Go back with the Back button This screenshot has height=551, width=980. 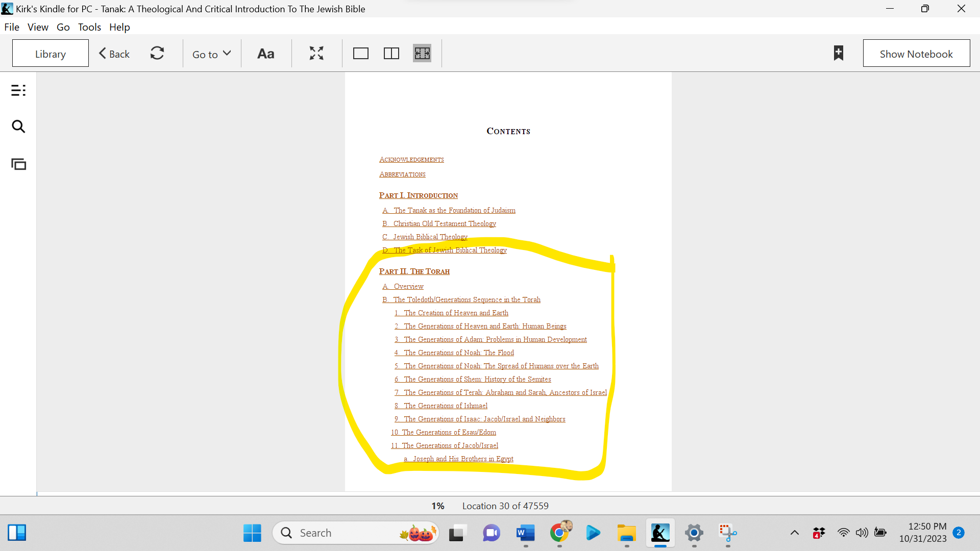(114, 54)
